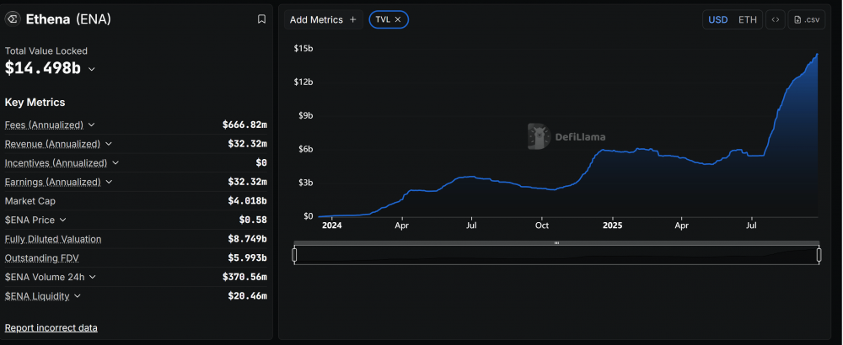This screenshot has height=345, width=843.
Task: Expand Revenue (Annualized) breakdown
Action: (106, 144)
